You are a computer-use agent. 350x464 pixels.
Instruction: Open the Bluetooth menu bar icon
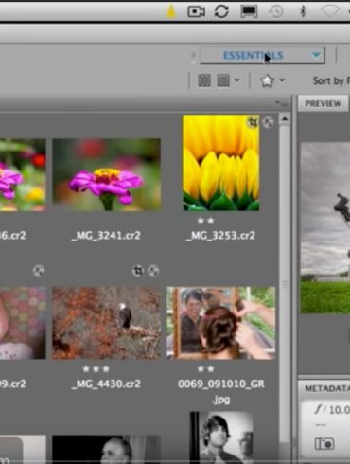point(303,11)
